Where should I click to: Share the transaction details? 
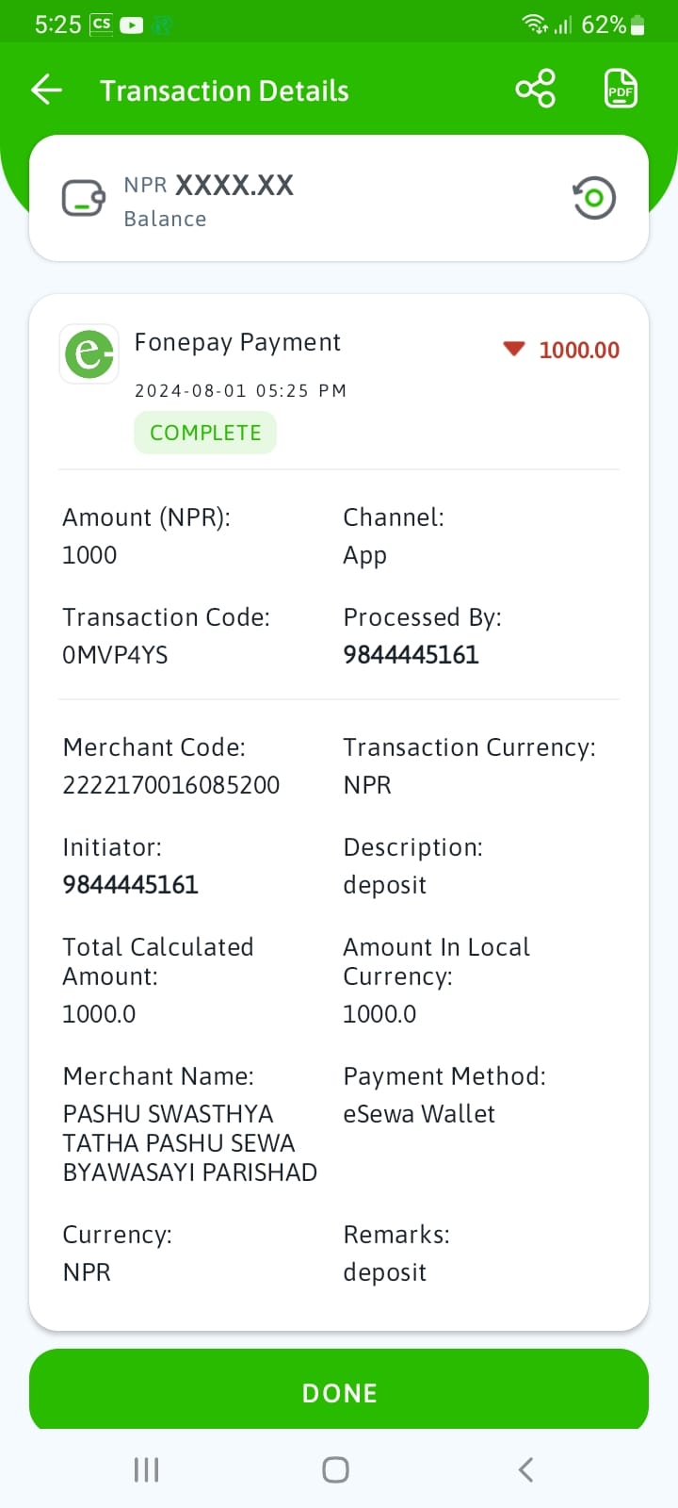pyautogui.click(x=535, y=90)
